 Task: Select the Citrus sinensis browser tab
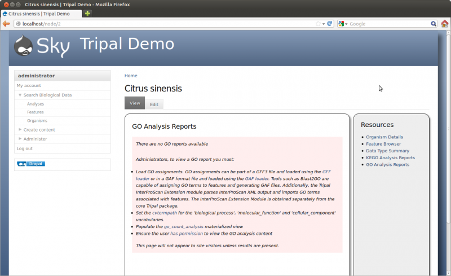coord(41,14)
